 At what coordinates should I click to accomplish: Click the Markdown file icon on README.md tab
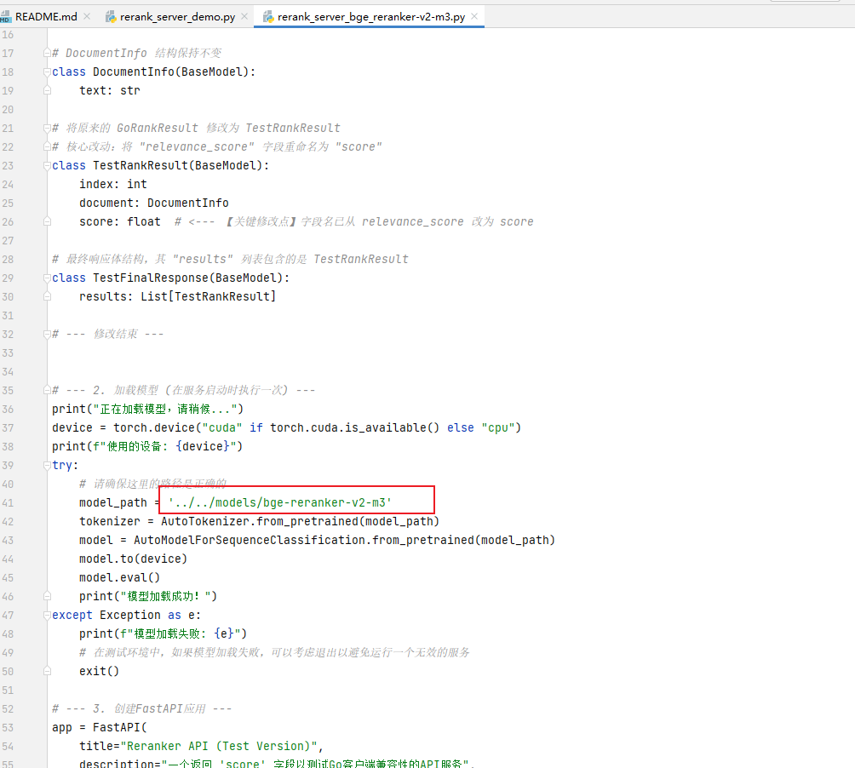5,17
